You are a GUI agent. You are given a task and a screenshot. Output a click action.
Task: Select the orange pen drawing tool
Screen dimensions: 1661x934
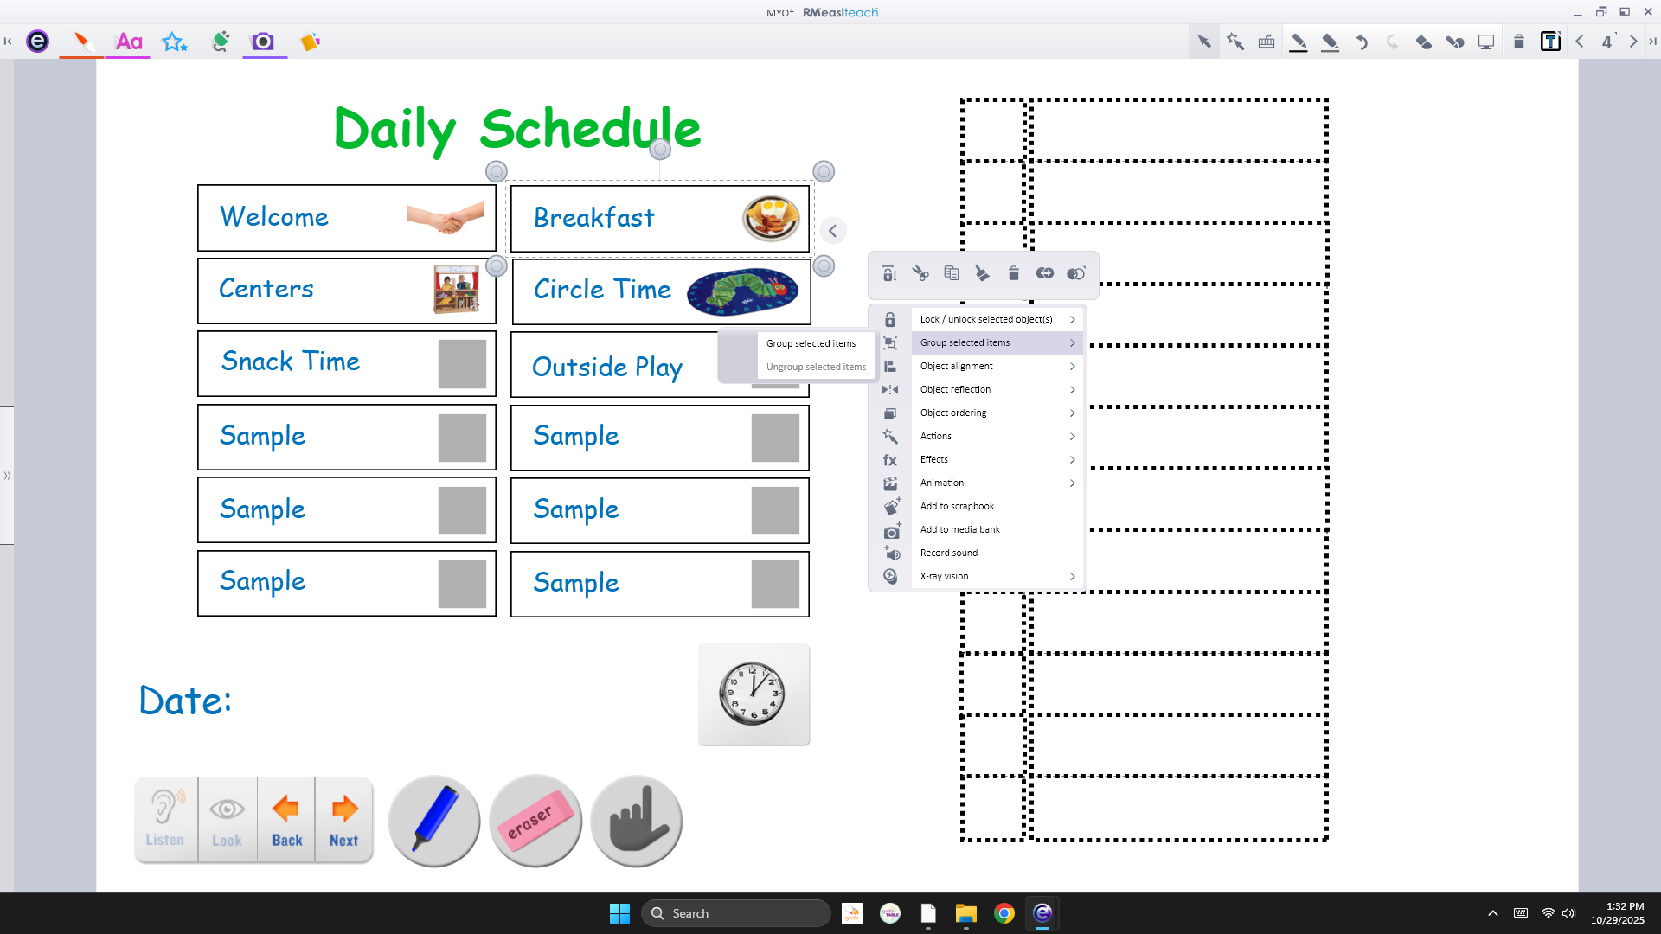(x=82, y=41)
